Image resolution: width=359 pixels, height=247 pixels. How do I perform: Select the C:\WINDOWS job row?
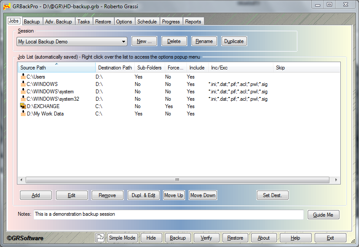pyautogui.click(x=179, y=84)
